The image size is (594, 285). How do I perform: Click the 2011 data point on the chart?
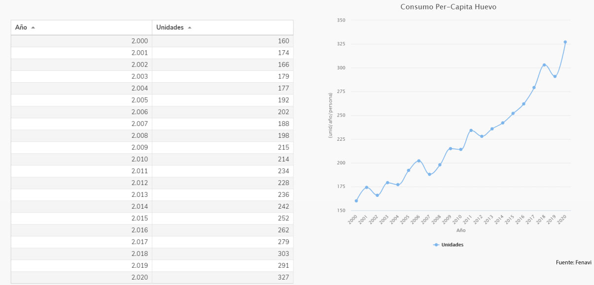point(471,130)
